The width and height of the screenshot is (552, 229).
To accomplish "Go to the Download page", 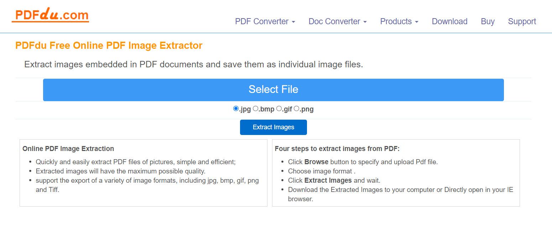I will tap(449, 21).
